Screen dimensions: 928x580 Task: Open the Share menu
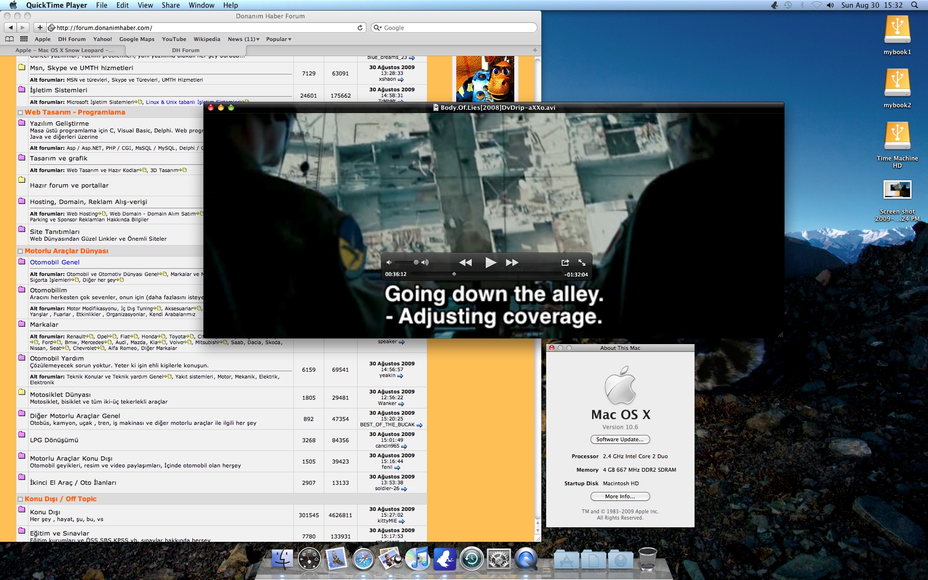tap(171, 5)
